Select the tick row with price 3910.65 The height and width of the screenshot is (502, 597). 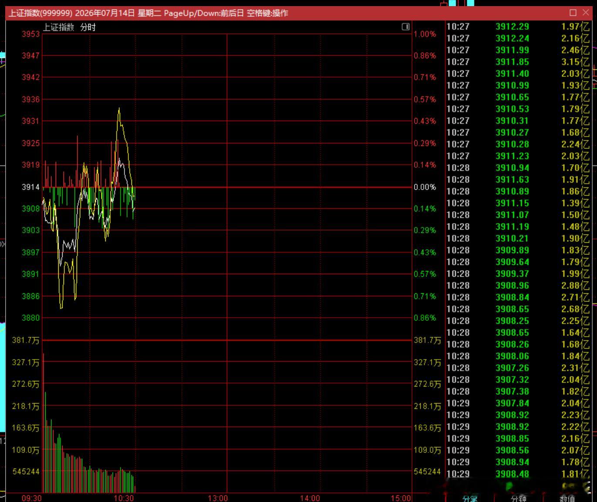point(518,97)
